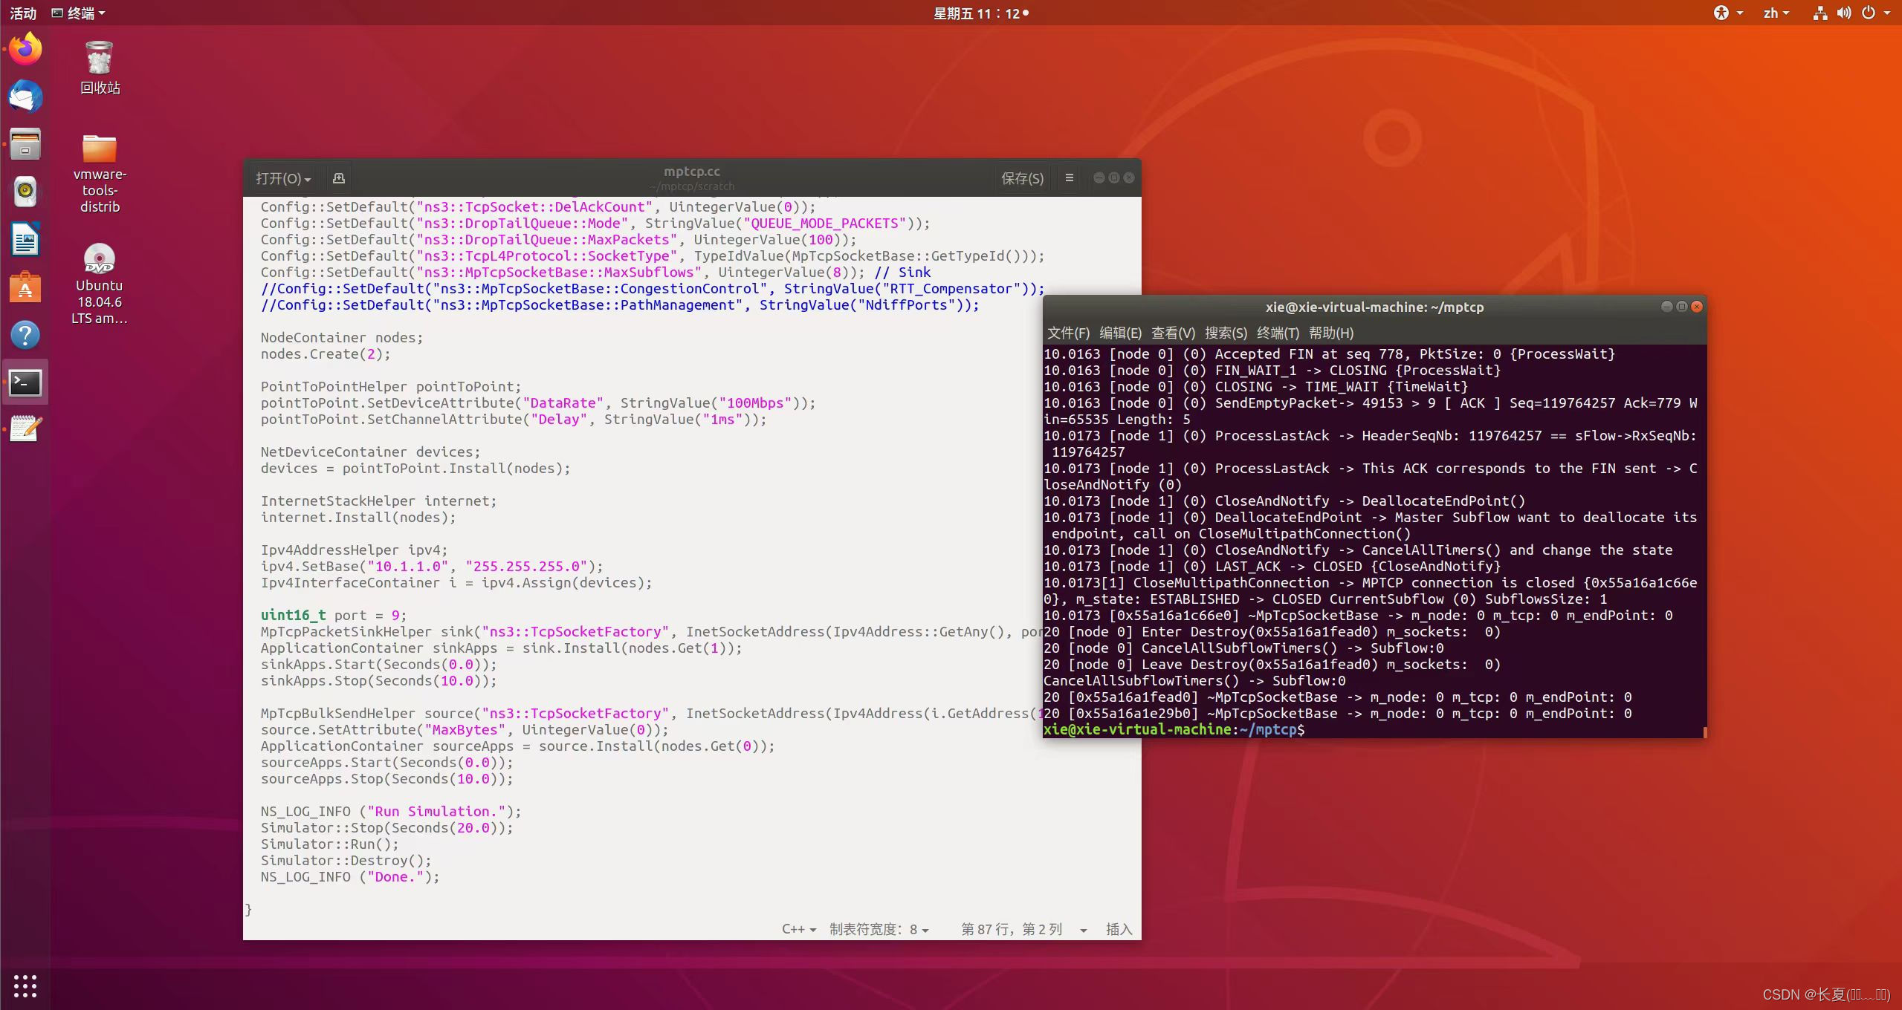
Task: Launch LibreOffice Writer from dock
Action: [x=25, y=240]
